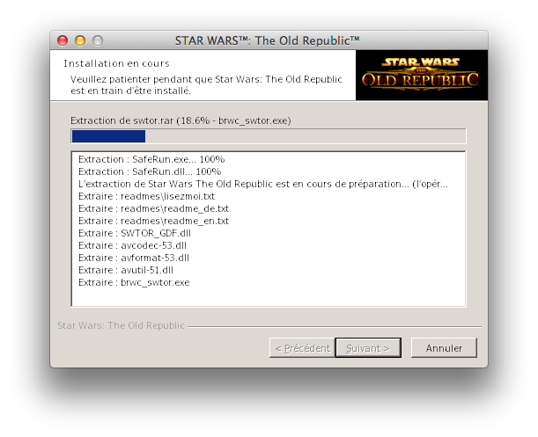This screenshot has height=437, width=538.
Task: Click the Star Wars Old Republic logo
Action: coord(422,75)
